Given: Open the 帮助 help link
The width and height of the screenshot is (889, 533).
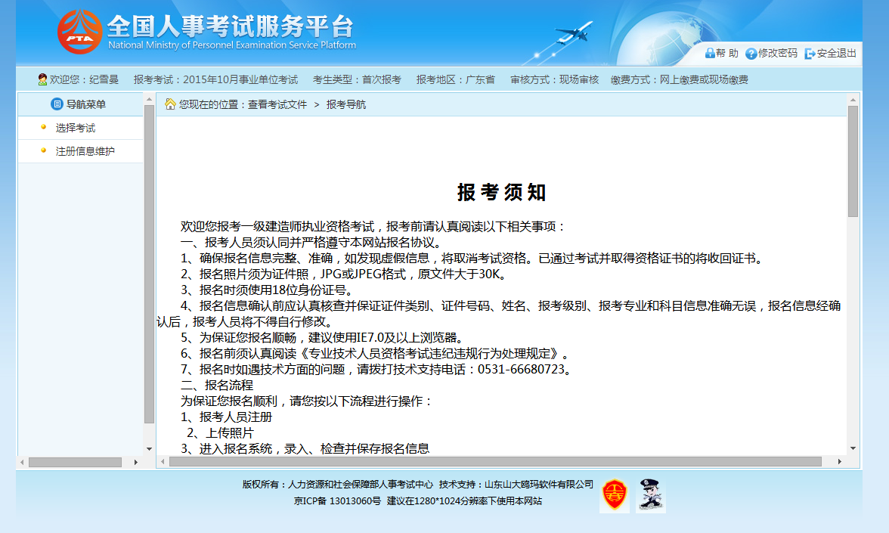Looking at the screenshot, I should coord(727,53).
